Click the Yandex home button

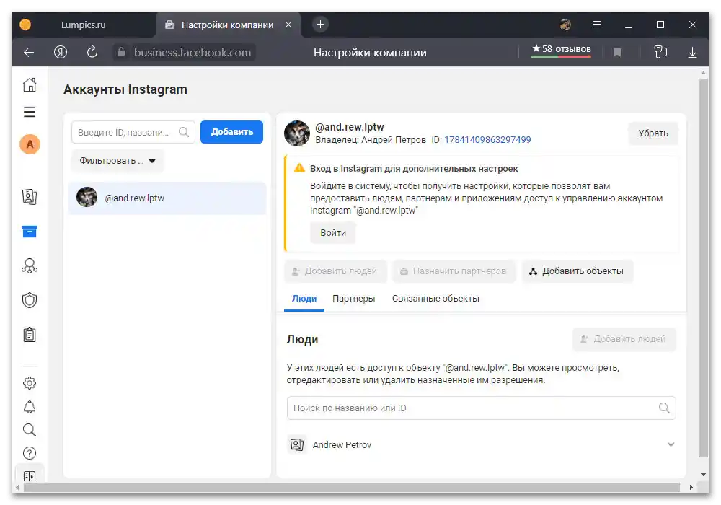pyautogui.click(x=61, y=52)
